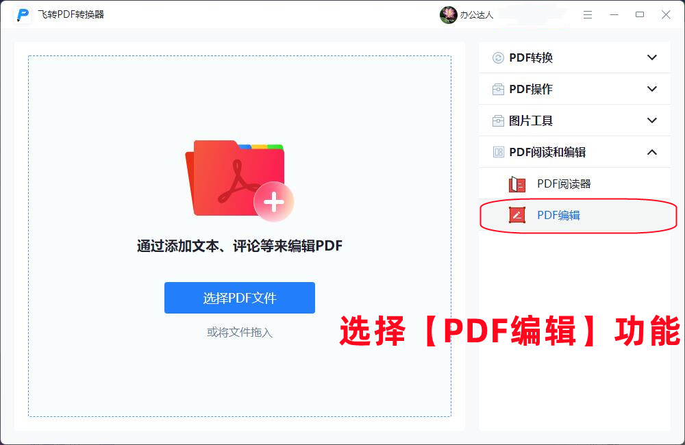Expand the PDF转换 section chevron
The width and height of the screenshot is (685, 445).
coord(652,58)
